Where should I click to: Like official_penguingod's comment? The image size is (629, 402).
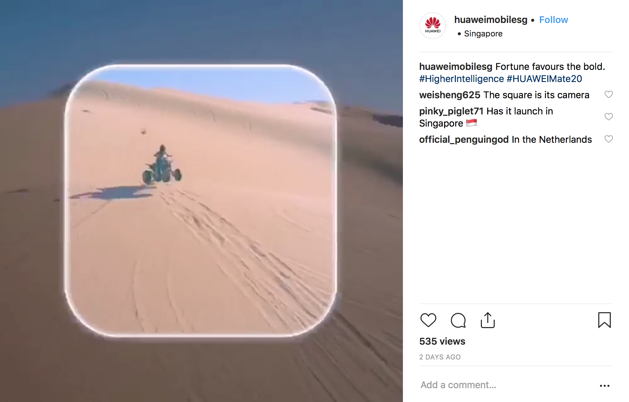[x=608, y=139]
